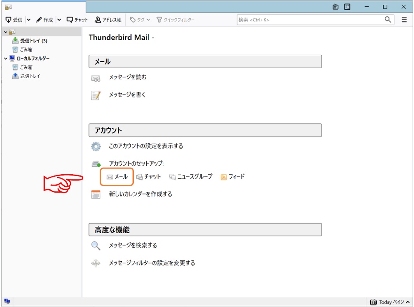The width and height of the screenshot is (414, 307).
Task: Click 新しいカレンダーを作成する link
Action: click(x=140, y=194)
